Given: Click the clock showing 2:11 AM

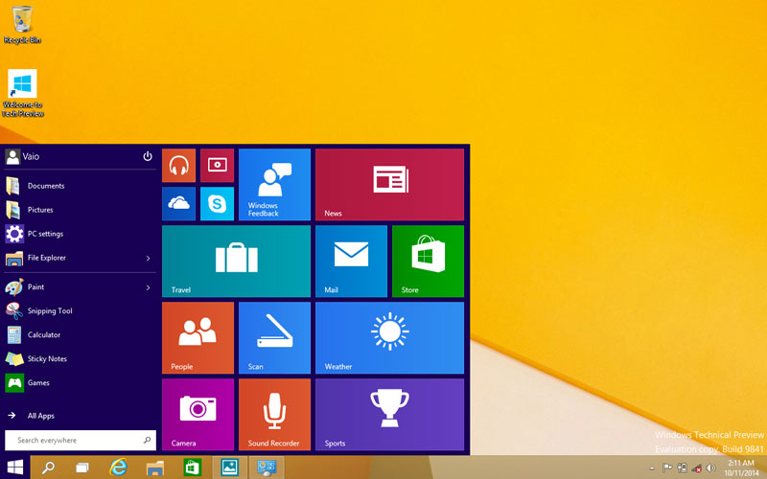Looking at the screenshot, I should [741, 468].
